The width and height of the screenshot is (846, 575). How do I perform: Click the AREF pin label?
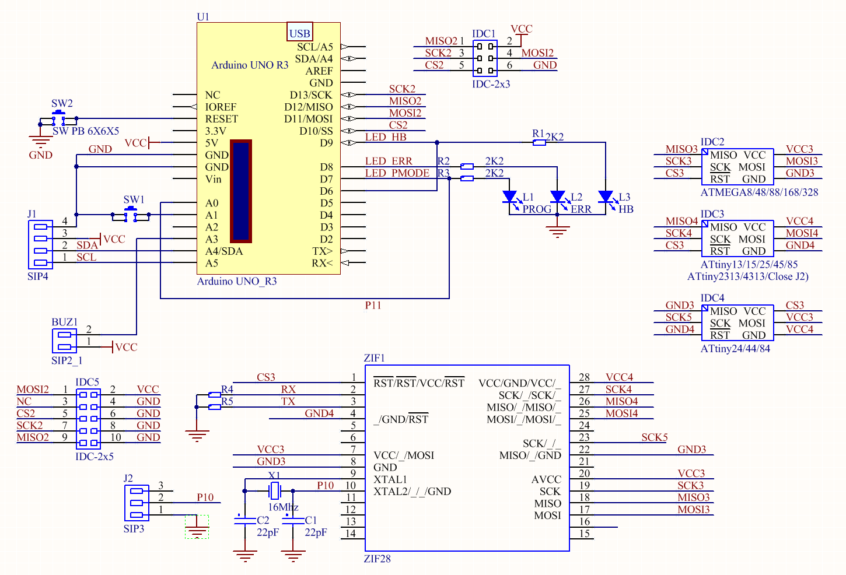(319, 71)
